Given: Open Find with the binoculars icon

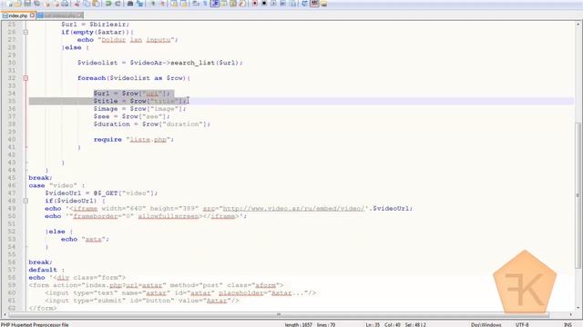Looking at the screenshot, I should pyautogui.click(x=130, y=4).
